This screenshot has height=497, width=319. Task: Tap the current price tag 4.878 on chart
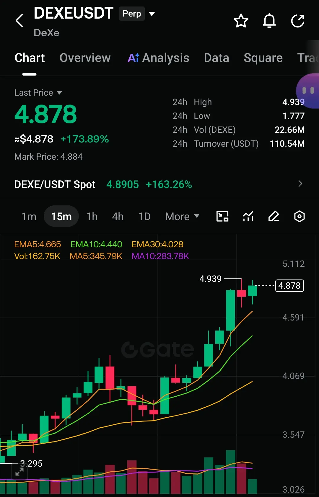point(289,286)
